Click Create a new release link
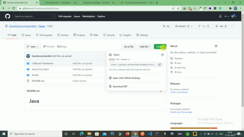Viewport: 244px width, 137px height. [179, 92]
